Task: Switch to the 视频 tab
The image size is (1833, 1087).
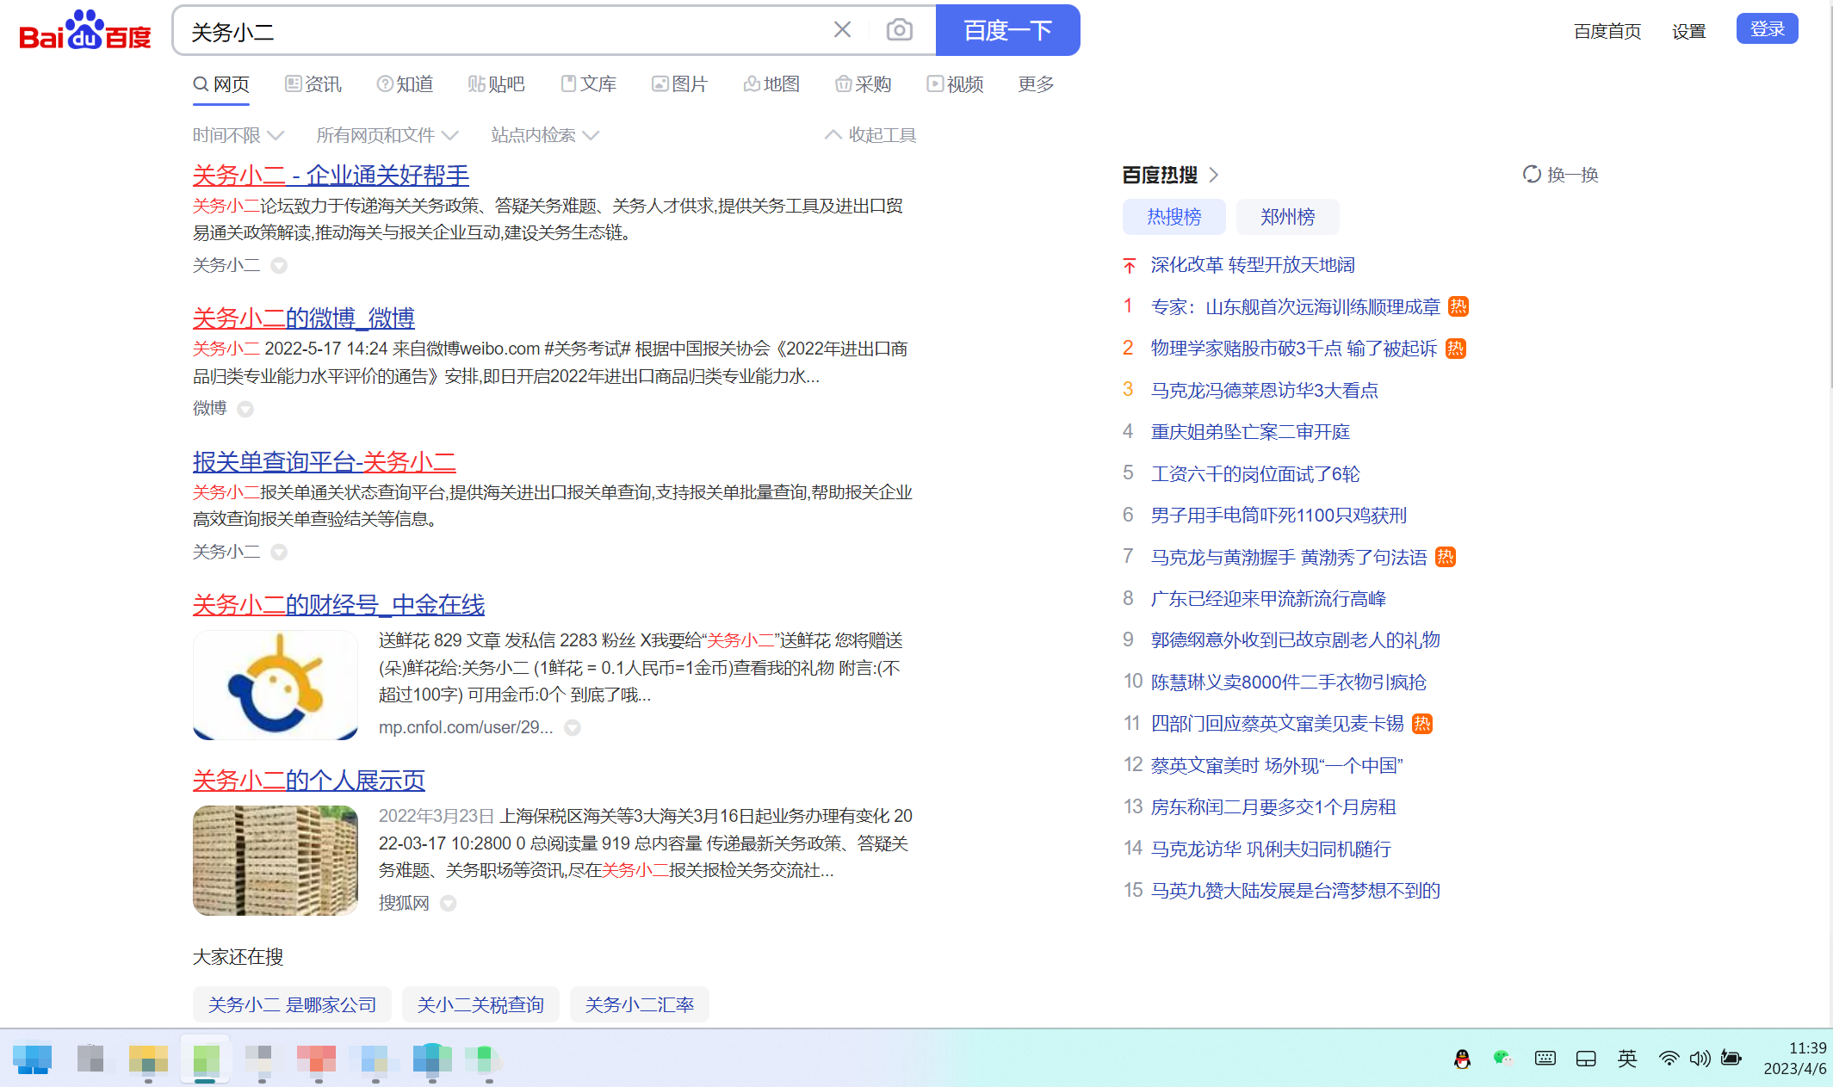Action: [x=956, y=83]
